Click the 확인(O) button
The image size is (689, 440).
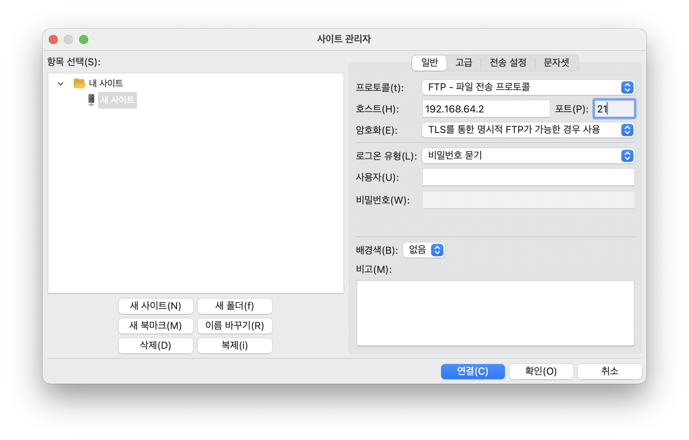[541, 371]
